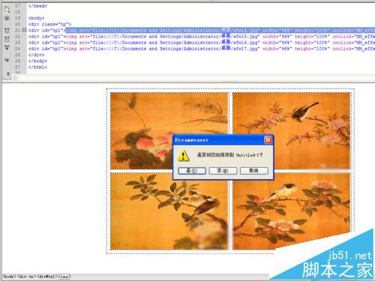Select <div#tp1> tag in tag selector

[x=47, y=277]
